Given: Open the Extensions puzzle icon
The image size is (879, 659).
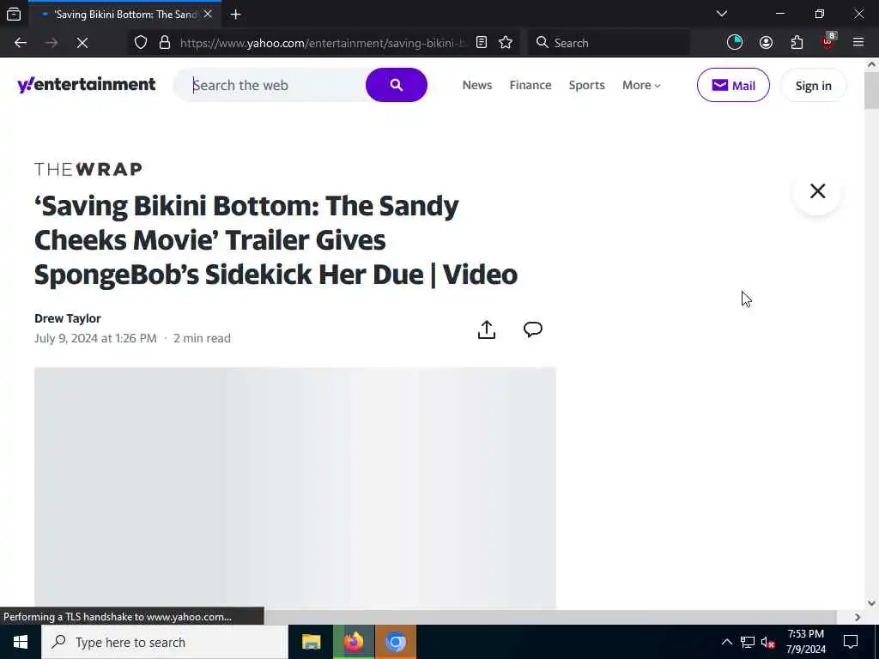Looking at the screenshot, I should [797, 43].
